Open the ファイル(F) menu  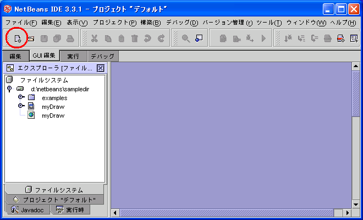coord(21,23)
